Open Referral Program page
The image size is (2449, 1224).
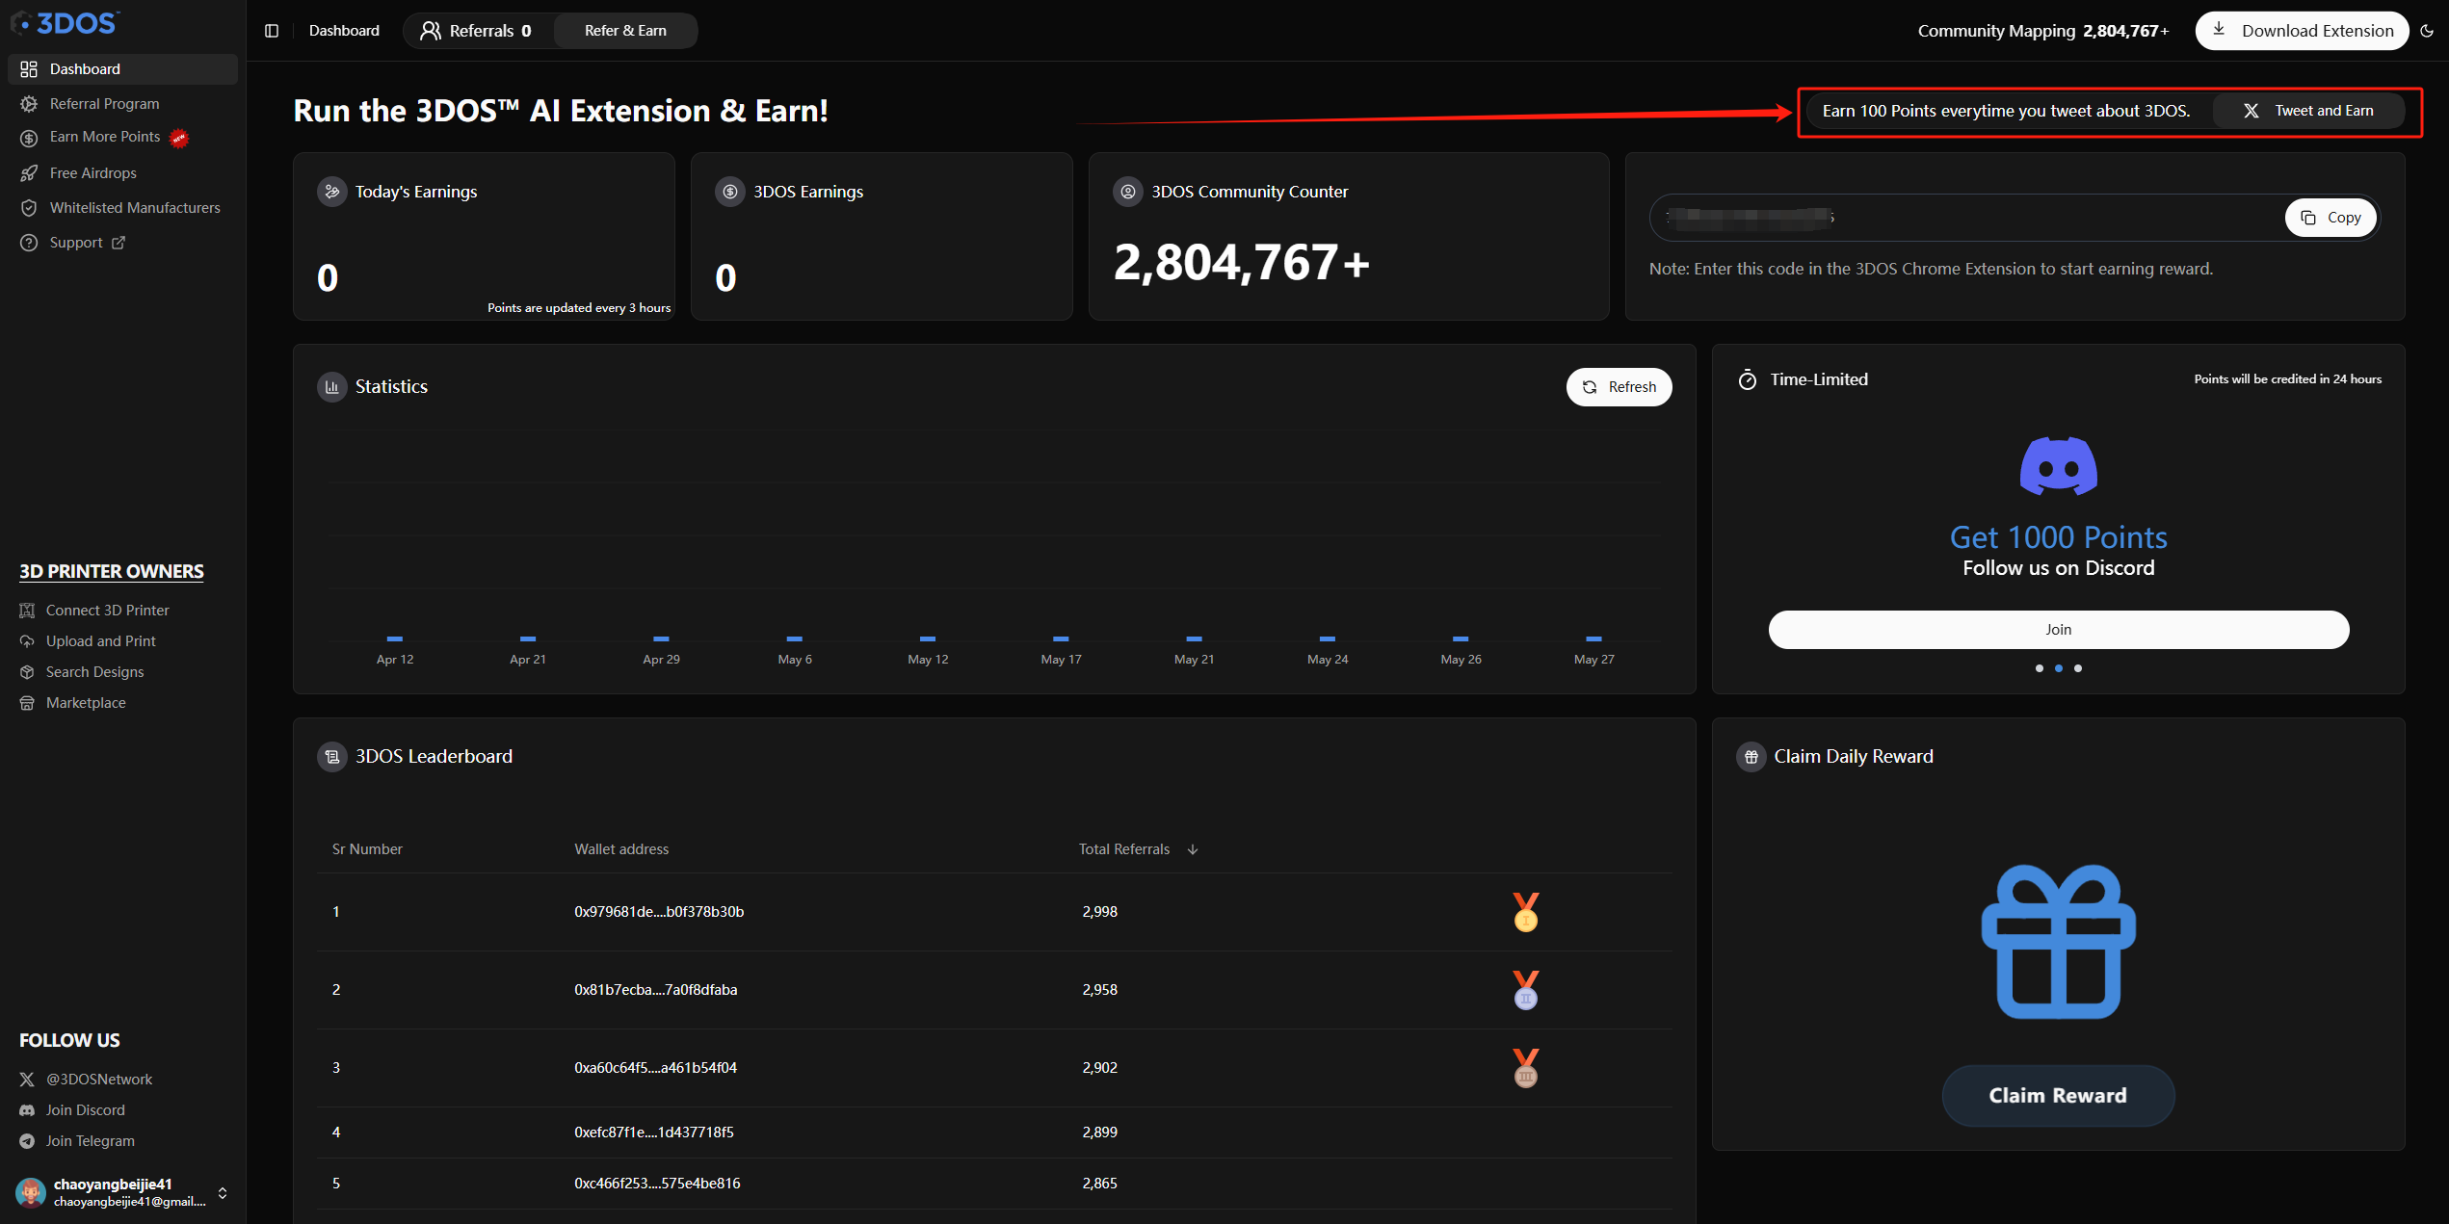(104, 104)
